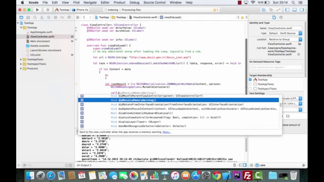This screenshot has width=324, height=182.
Task: Collapse the TestApp group folder
Action: [21, 28]
